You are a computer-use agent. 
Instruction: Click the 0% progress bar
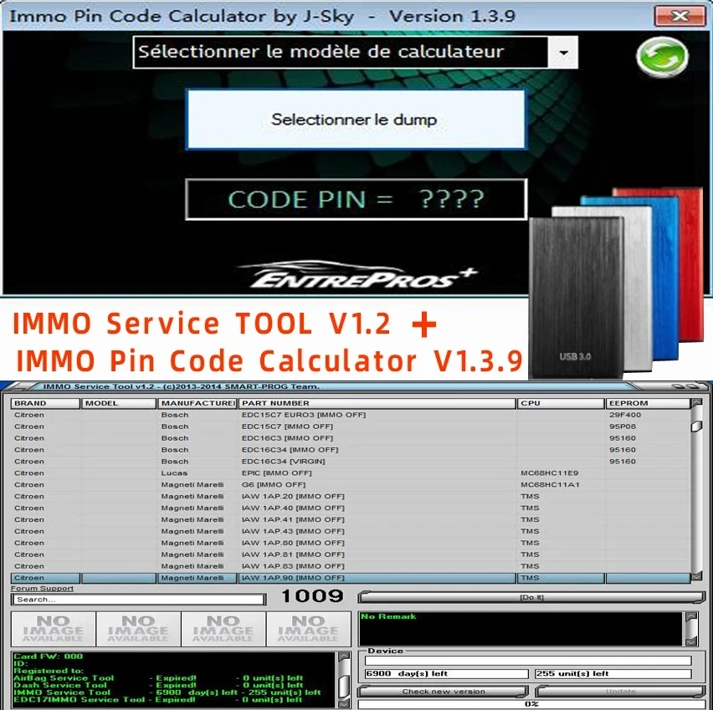[x=531, y=704]
